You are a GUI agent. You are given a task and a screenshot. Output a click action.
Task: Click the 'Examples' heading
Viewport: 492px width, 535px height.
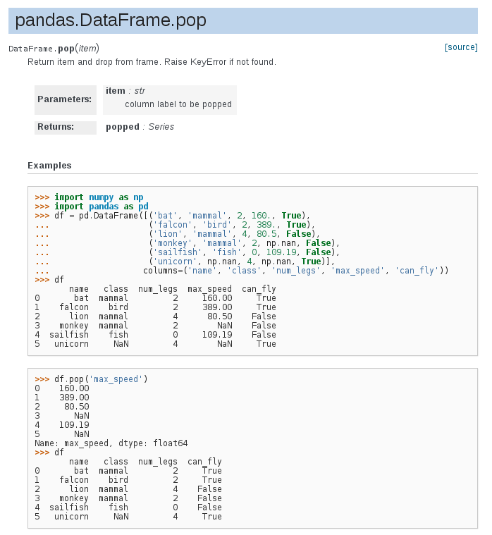(x=49, y=166)
